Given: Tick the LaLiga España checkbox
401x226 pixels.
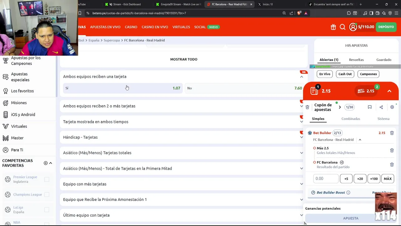Looking at the screenshot, I should 47,210.
